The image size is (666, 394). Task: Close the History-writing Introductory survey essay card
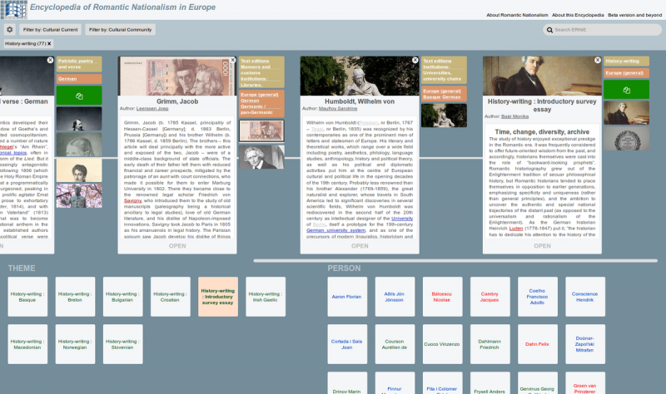(598, 60)
